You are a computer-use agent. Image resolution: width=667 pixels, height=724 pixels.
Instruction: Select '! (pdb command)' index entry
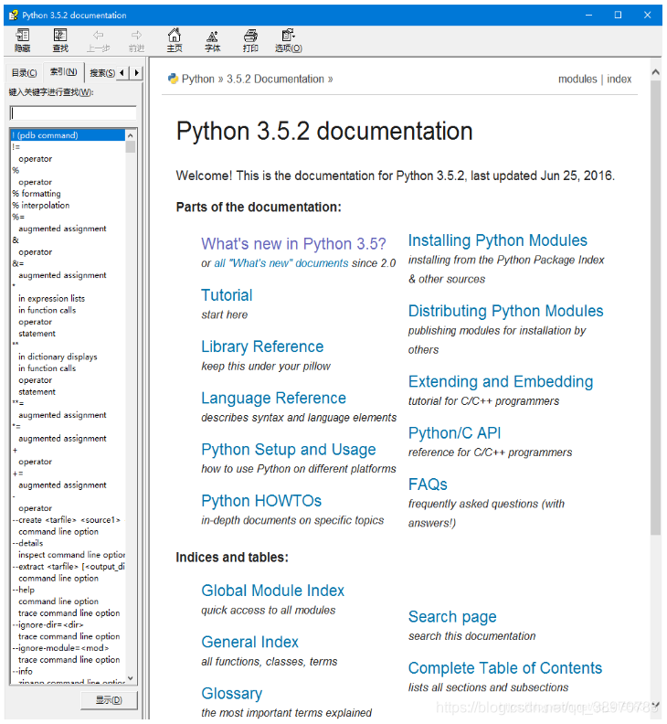(x=68, y=135)
